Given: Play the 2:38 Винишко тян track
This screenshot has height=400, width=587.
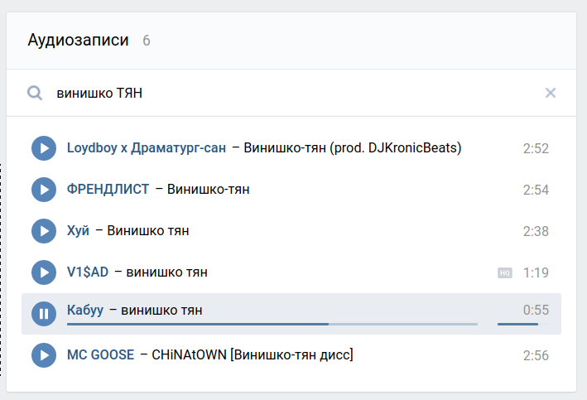Looking at the screenshot, I should [44, 231].
